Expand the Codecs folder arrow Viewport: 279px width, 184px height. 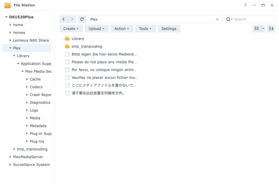pos(27,87)
